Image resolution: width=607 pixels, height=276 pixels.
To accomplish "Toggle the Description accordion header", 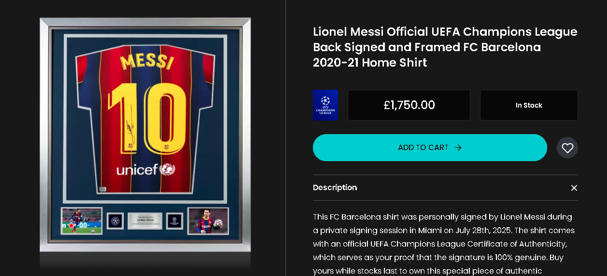I will [x=445, y=188].
